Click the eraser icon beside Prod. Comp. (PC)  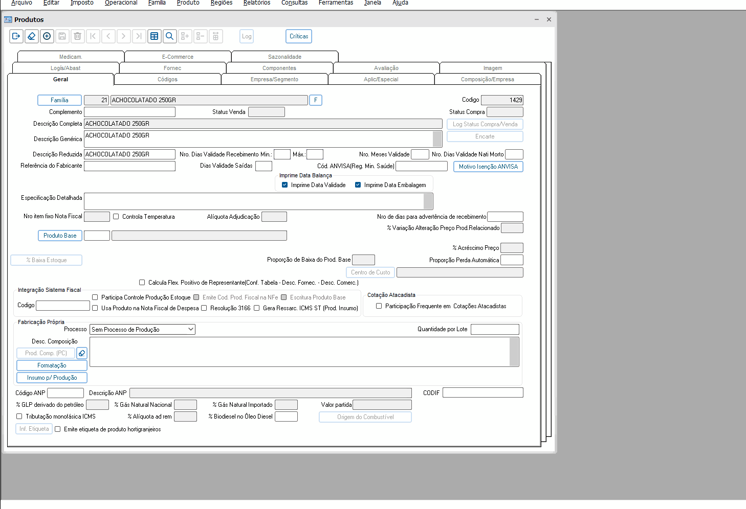point(82,353)
